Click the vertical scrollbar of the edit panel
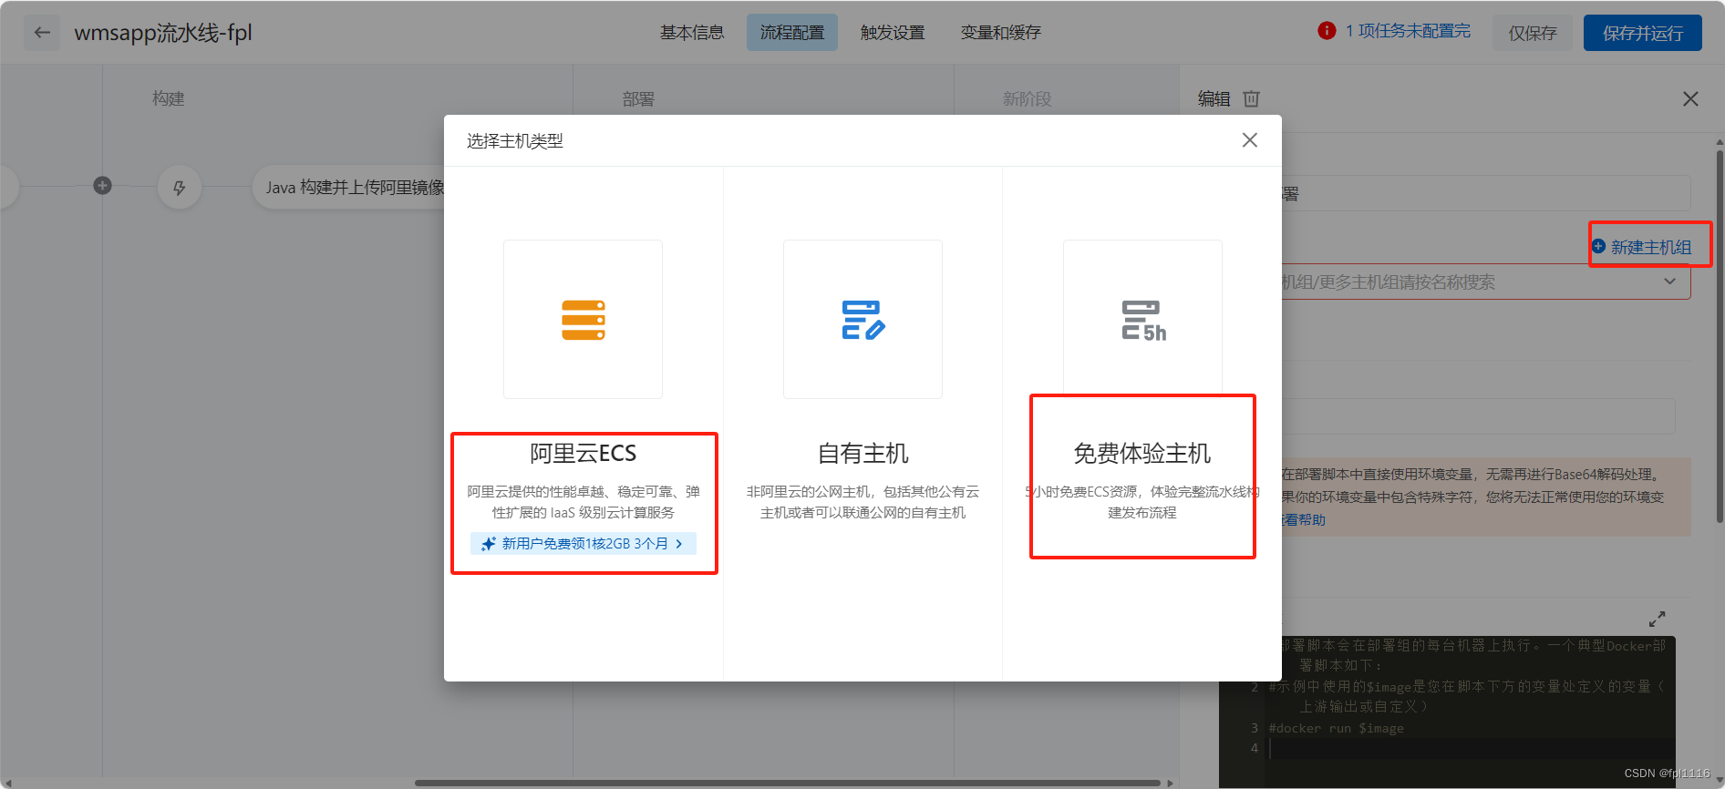Image resolution: width=1725 pixels, height=789 pixels. coord(1720,335)
